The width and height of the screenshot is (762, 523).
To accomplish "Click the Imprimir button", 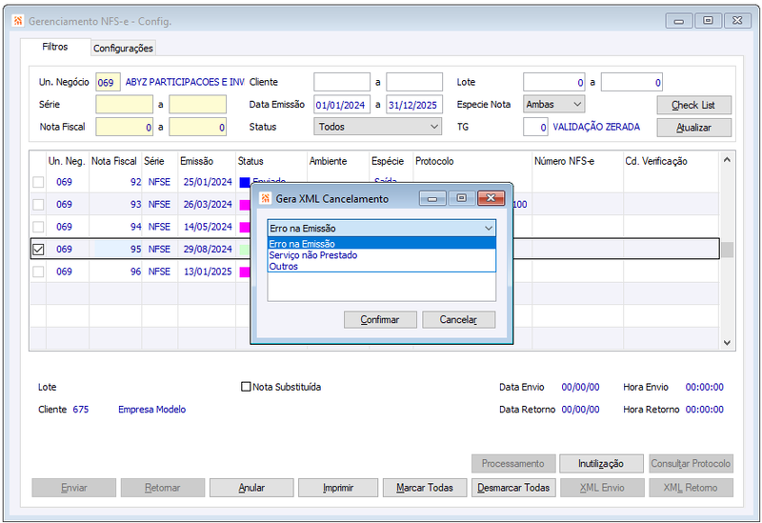I will click(x=338, y=488).
